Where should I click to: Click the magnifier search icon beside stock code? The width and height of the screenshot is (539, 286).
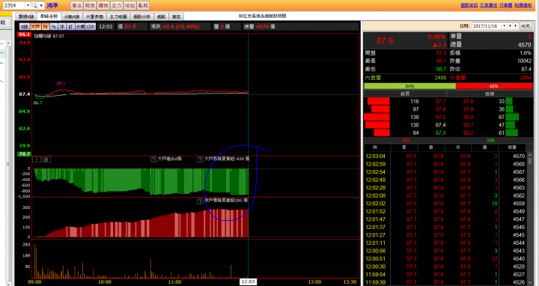(34, 5)
